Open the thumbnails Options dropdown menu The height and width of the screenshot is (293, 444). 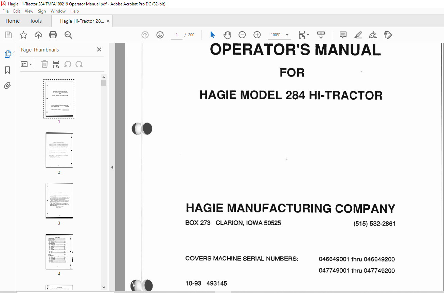(x=26, y=64)
